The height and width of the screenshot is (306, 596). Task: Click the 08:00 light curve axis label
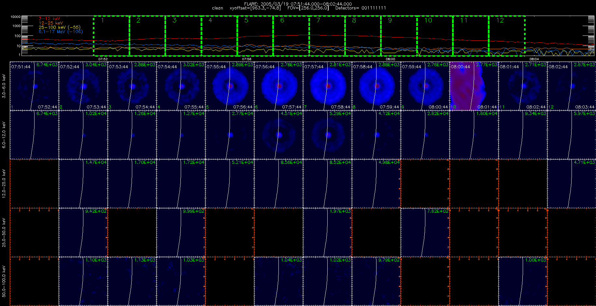[x=390, y=59]
